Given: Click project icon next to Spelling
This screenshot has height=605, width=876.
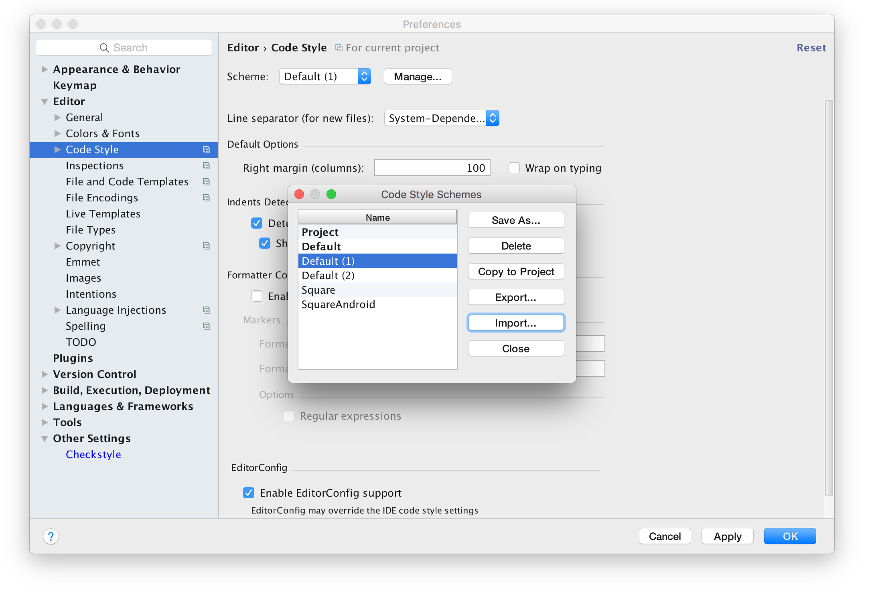Looking at the screenshot, I should (x=207, y=326).
